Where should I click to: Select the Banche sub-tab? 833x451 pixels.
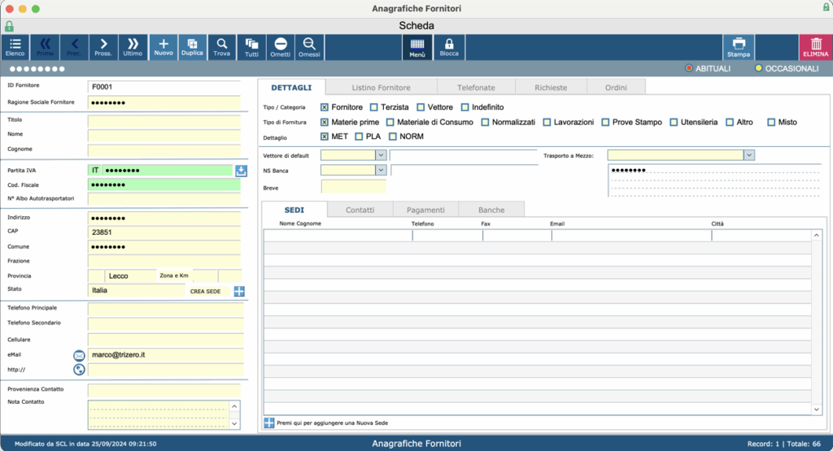tap(491, 210)
